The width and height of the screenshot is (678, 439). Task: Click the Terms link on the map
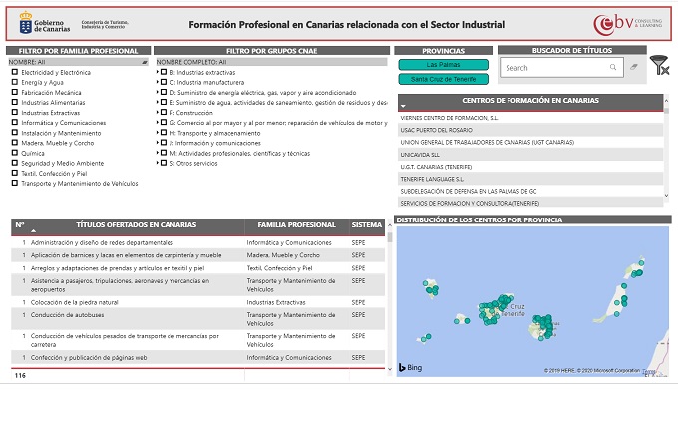coord(648,371)
